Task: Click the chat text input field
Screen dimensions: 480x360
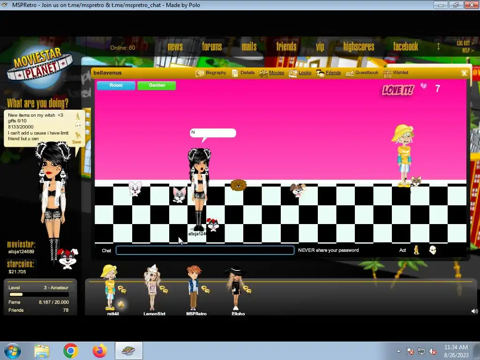Action: pyautogui.click(x=205, y=250)
